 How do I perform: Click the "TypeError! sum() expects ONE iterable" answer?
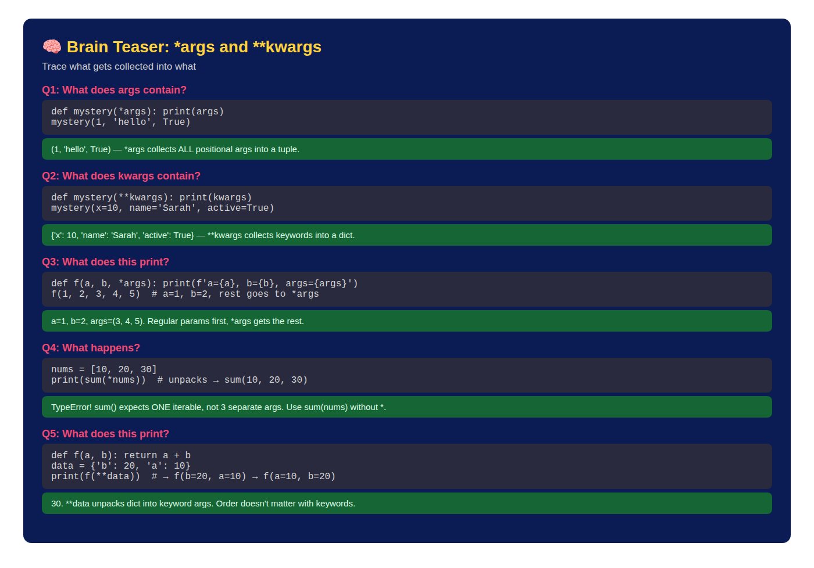[x=407, y=407]
